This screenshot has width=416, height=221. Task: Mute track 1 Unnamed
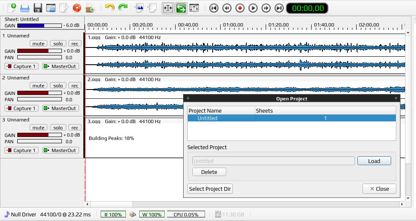coord(38,44)
